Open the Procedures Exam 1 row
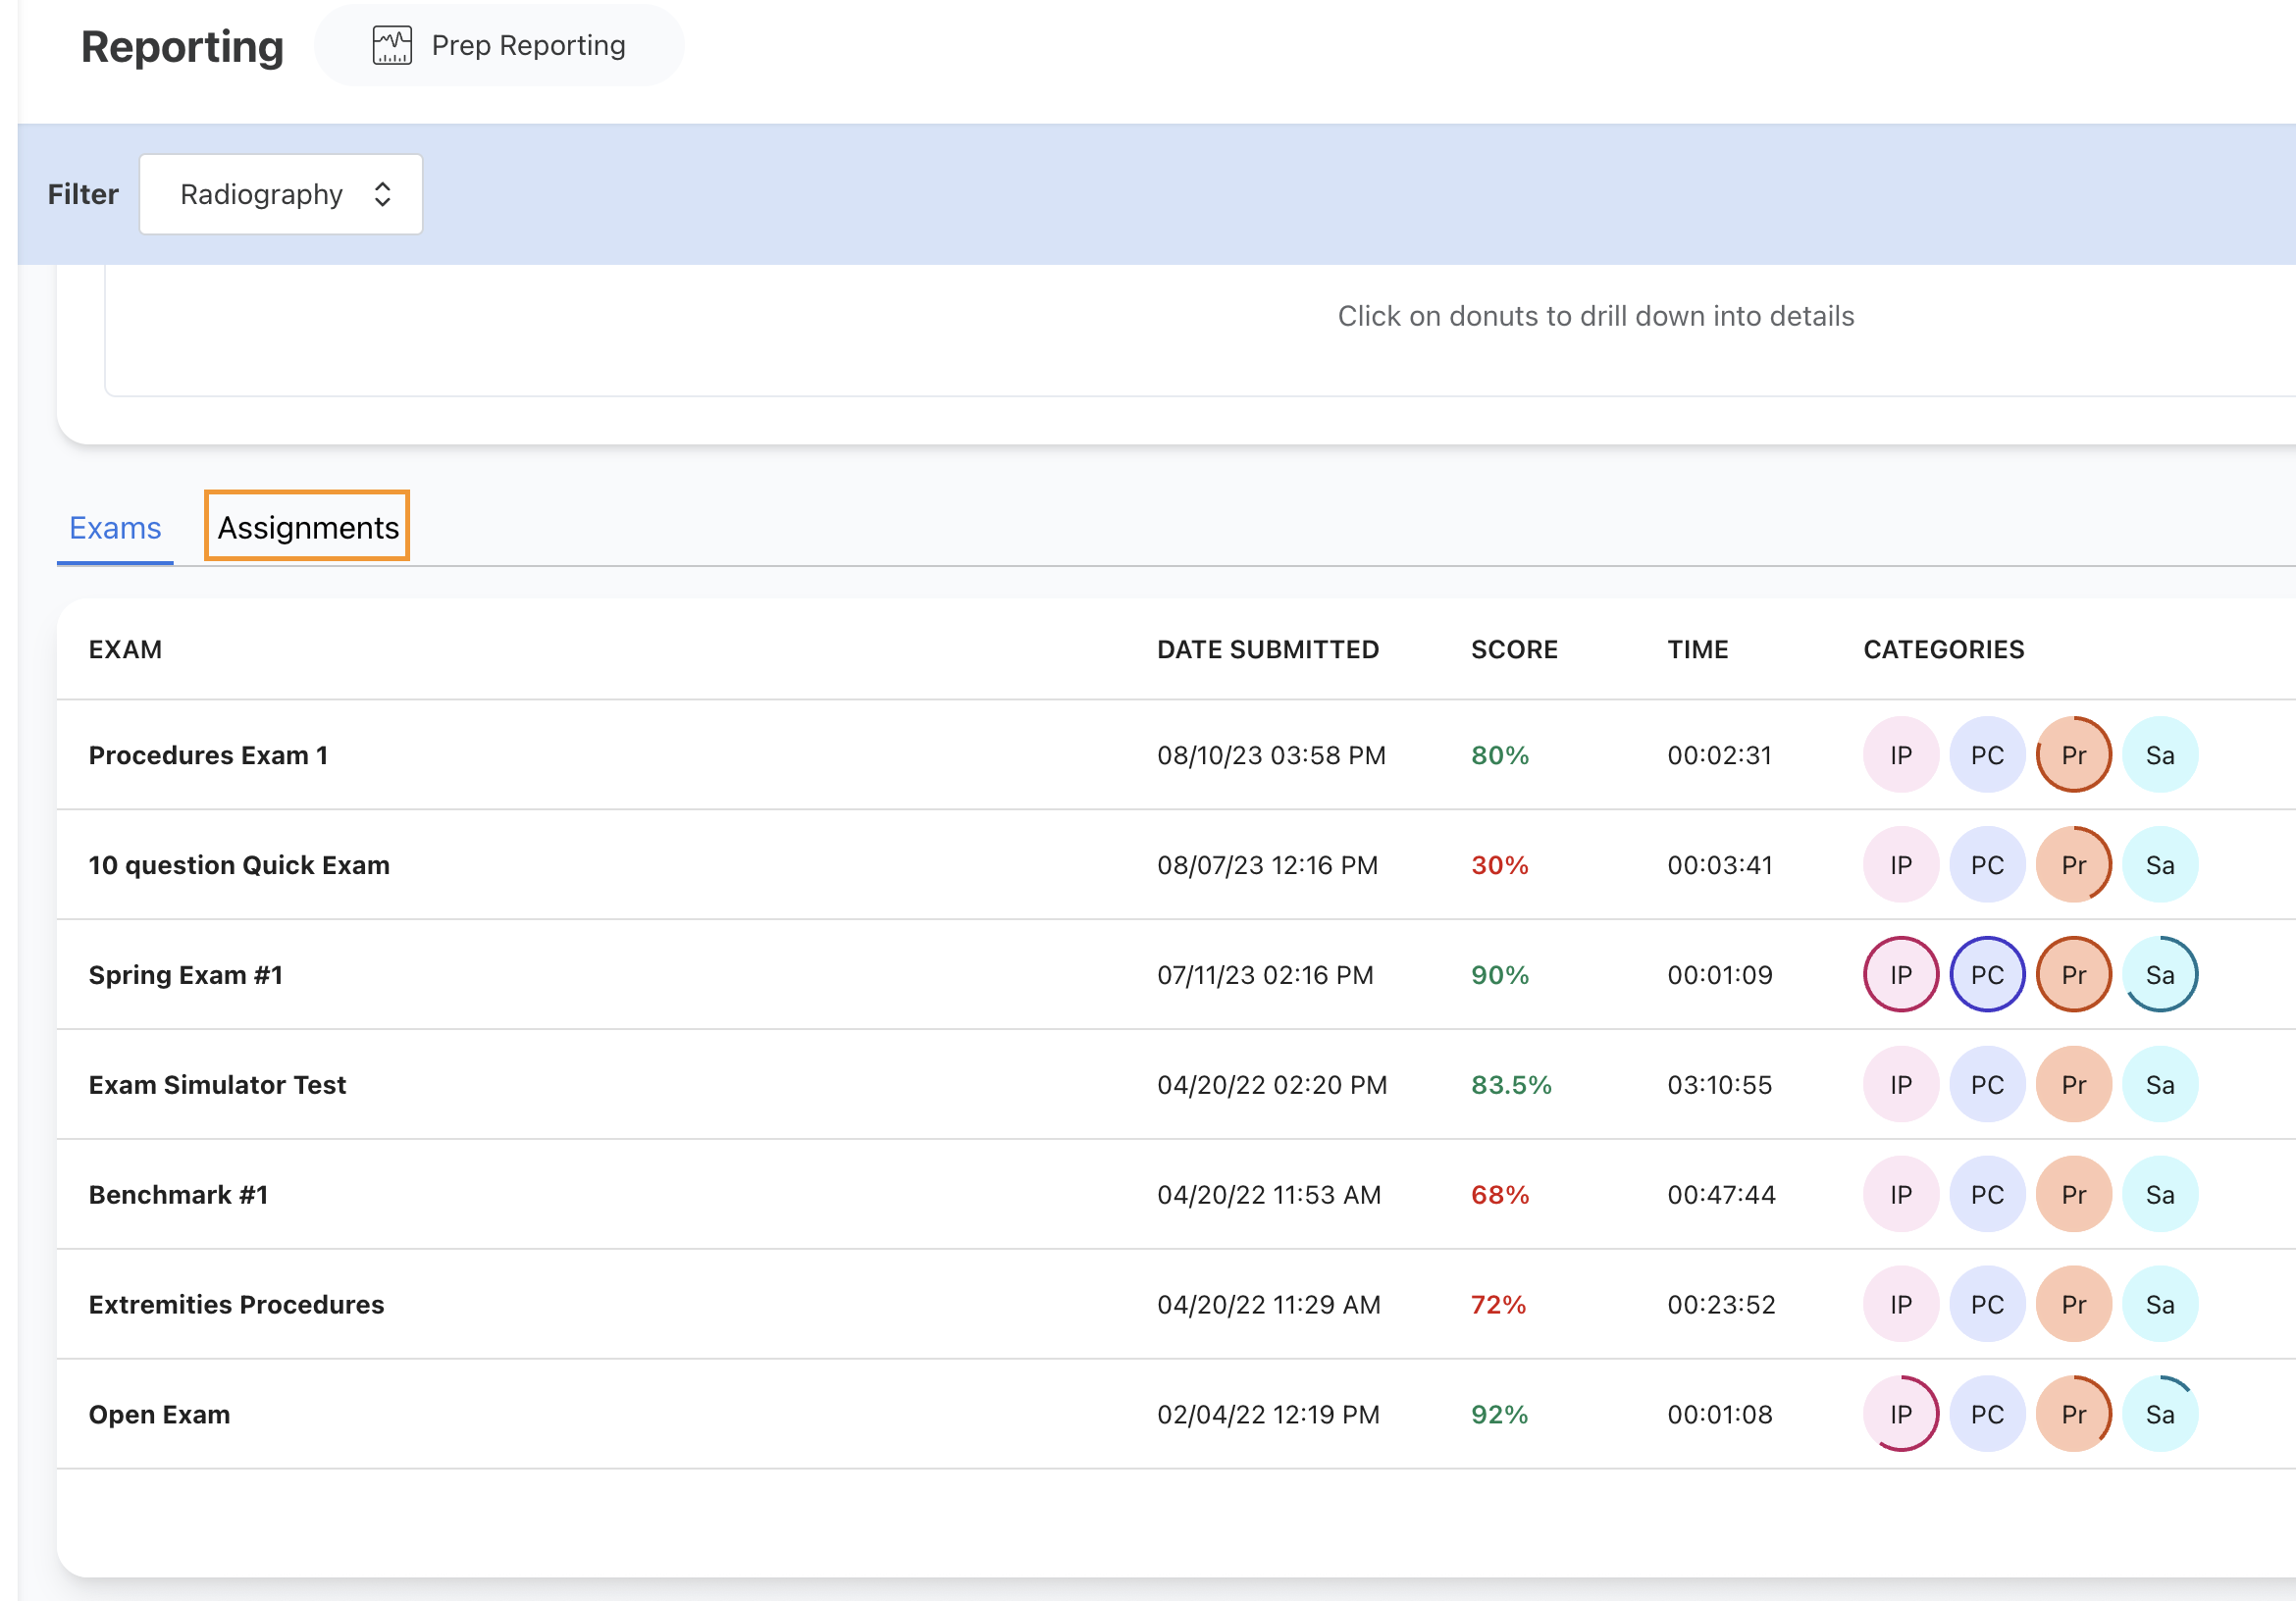The image size is (2296, 1601). [208, 755]
